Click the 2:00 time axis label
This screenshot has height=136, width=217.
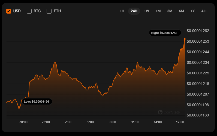pos(68,122)
